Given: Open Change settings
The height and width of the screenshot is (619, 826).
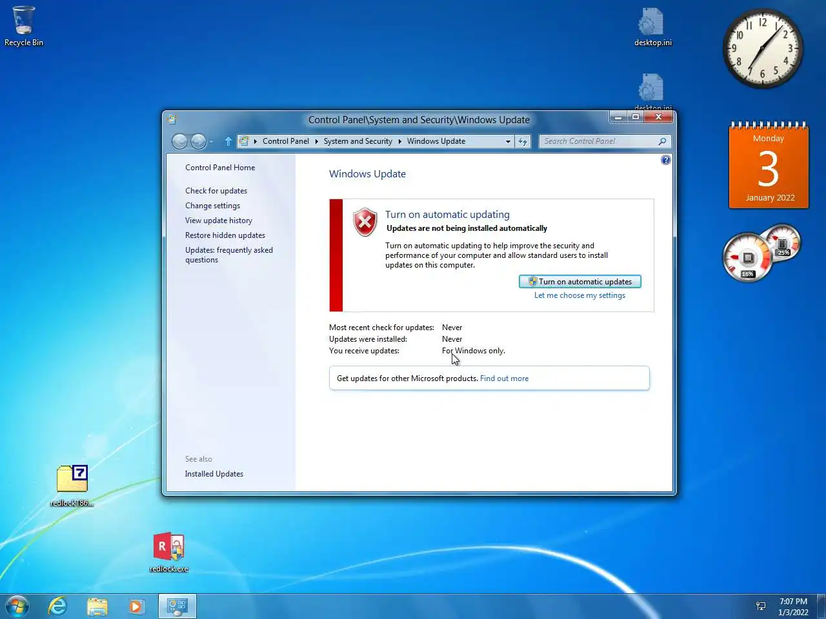Looking at the screenshot, I should [212, 206].
